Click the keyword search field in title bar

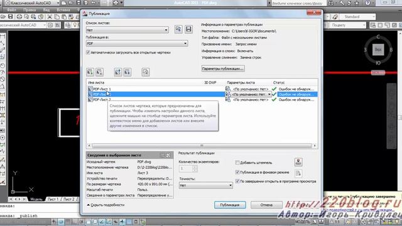(x=299, y=3)
